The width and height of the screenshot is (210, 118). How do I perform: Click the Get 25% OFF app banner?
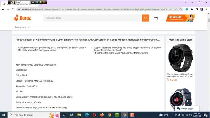[180, 18]
